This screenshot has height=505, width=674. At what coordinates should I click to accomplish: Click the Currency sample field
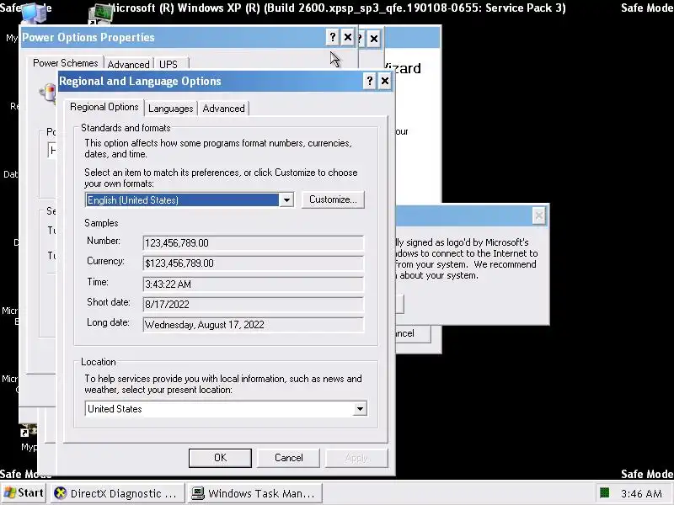[x=254, y=263]
